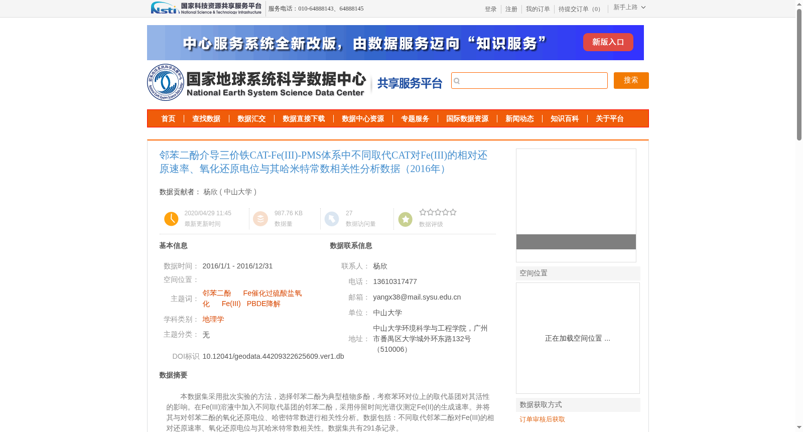Click the data visit count icon

coord(332,219)
